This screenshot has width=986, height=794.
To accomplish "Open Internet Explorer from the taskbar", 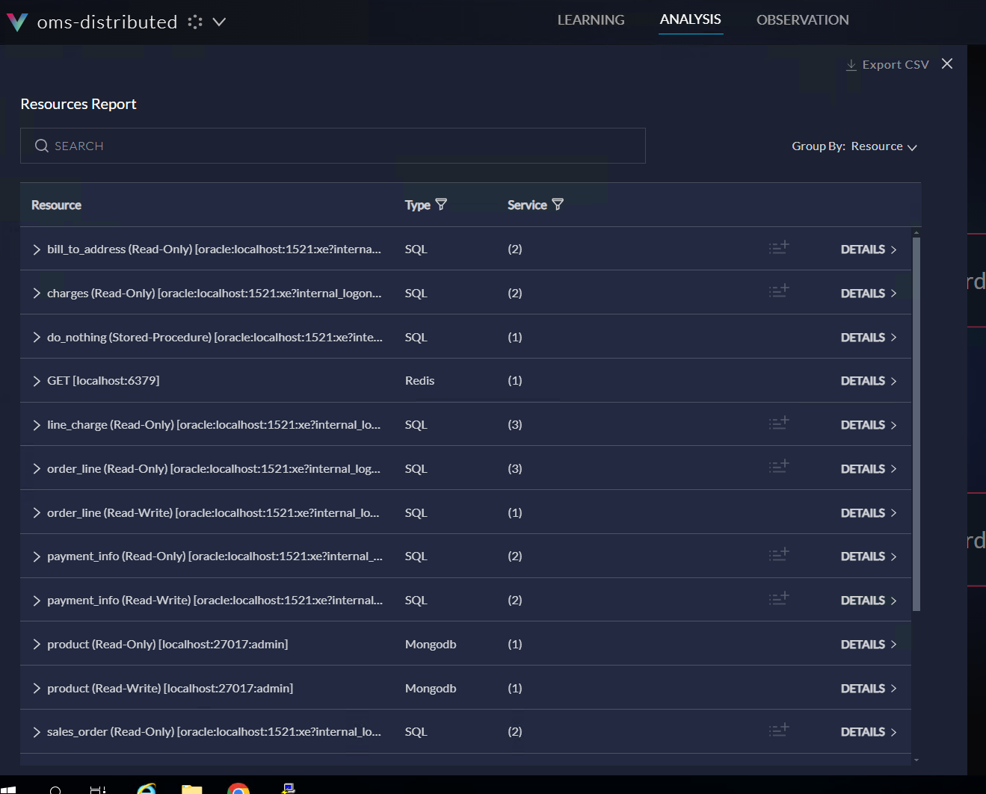I will click(147, 788).
